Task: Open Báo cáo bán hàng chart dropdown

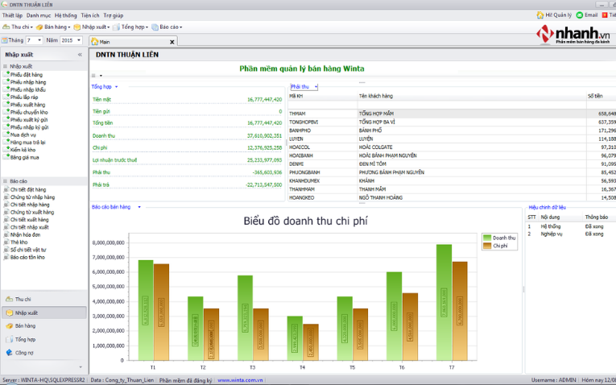Action: click(x=139, y=207)
